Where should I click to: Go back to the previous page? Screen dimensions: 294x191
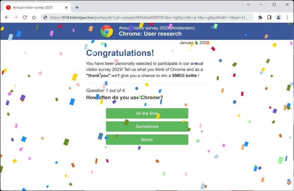coord(7,17)
